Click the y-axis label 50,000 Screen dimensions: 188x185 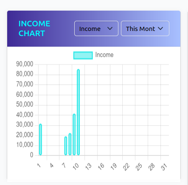click(25, 104)
